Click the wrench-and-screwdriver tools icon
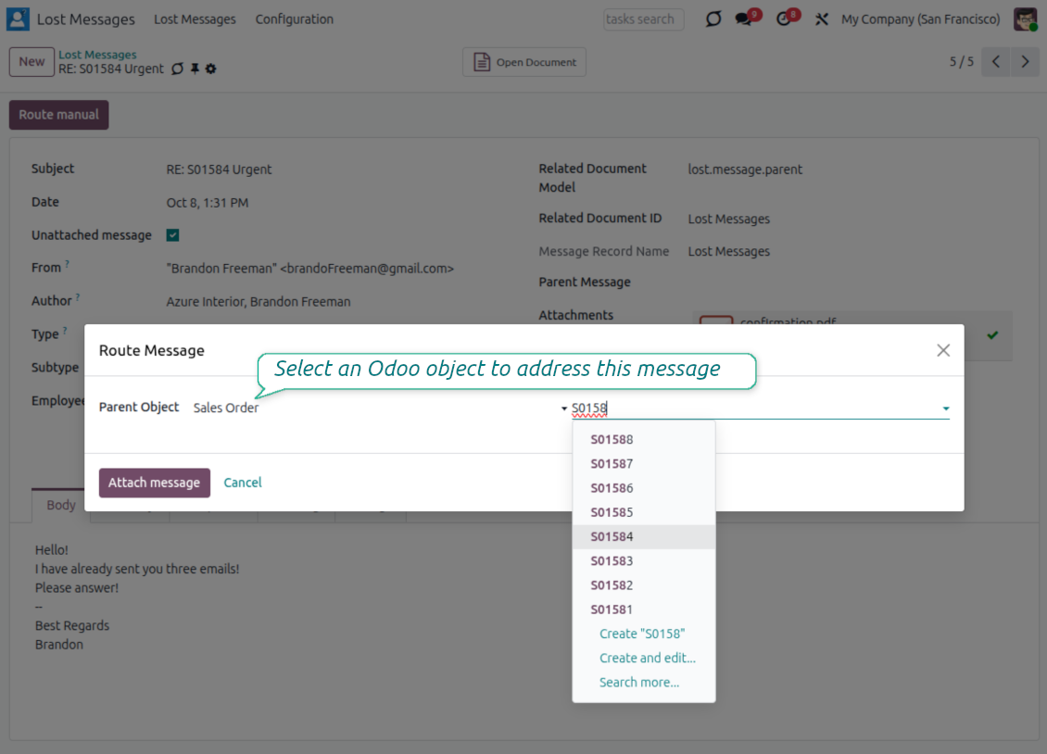Image resolution: width=1047 pixels, height=754 pixels. click(x=821, y=19)
